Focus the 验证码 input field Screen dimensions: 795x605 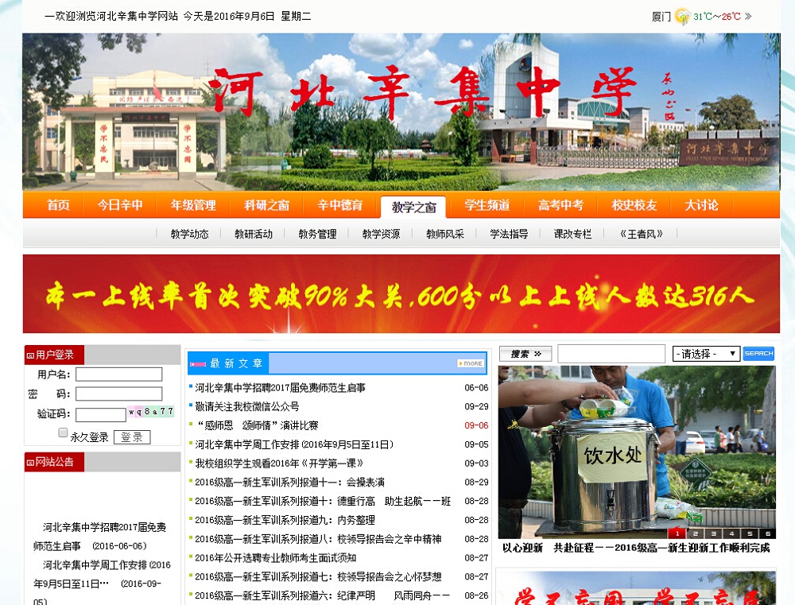pyautogui.click(x=100, y=415)
